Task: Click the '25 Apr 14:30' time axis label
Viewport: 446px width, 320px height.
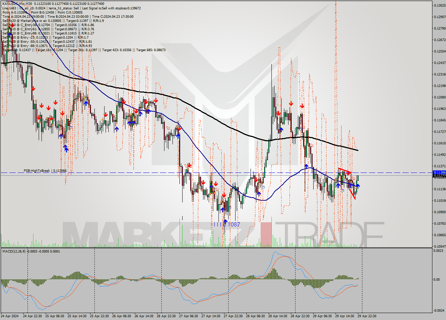Action: 77,316
